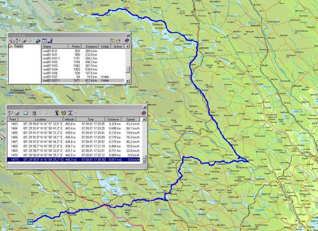Image resolution: width=318 pixels, height=231 pixels.
Task: Click the monitor display icon in track points window
Action: [x=25, y=113]
